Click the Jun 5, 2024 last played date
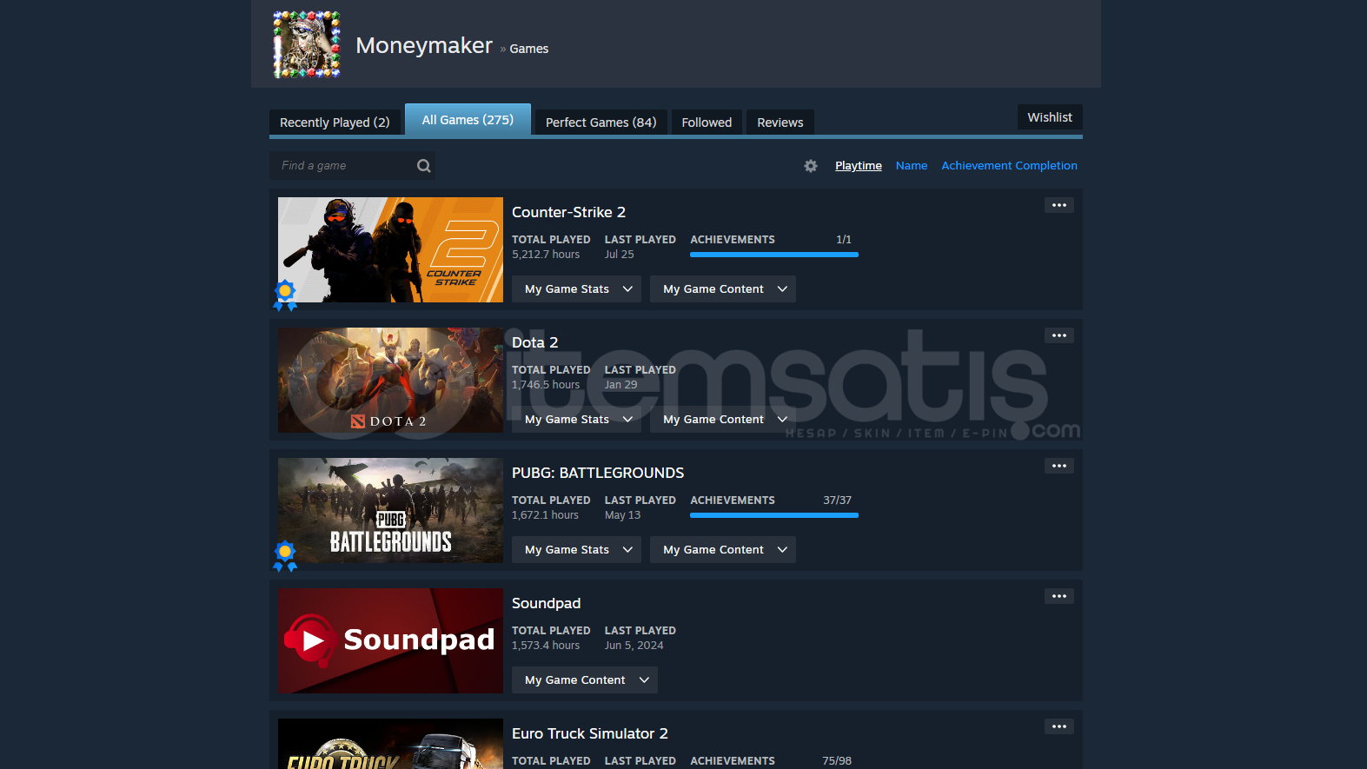 [634, 646]
